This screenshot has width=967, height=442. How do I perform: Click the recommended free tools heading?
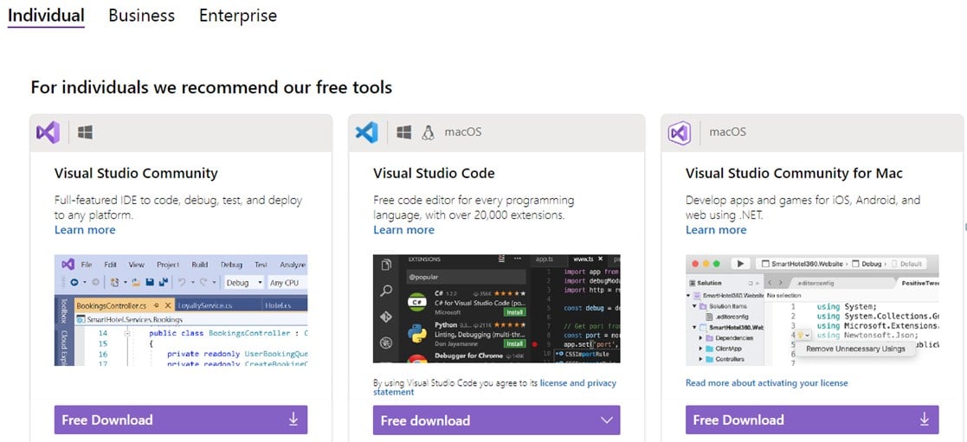211,87
